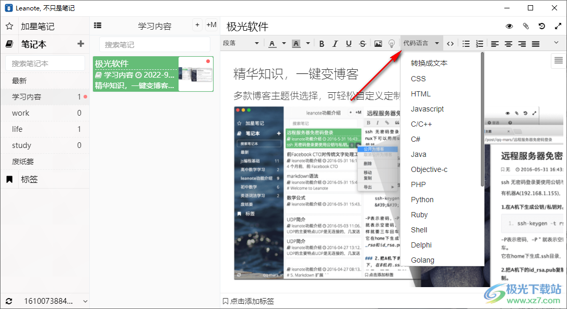
Task: Apply strikethrough formatting
Action: pyautogui.click(x=362, y=44)
